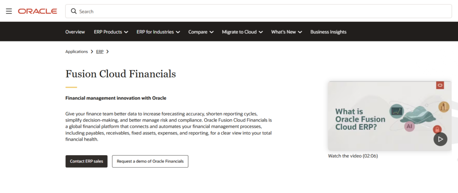Click the breadcrumb chevron after ERP
The image size is (458, 193).
pyautogui.click(x=107, y=52)
